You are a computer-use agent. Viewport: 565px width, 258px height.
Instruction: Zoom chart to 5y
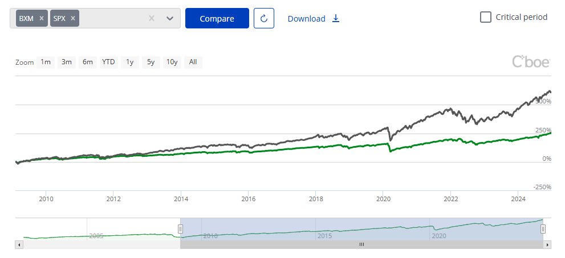click(151, 62)
